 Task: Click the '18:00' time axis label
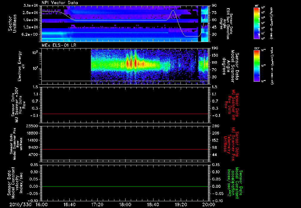coord(125,204)
